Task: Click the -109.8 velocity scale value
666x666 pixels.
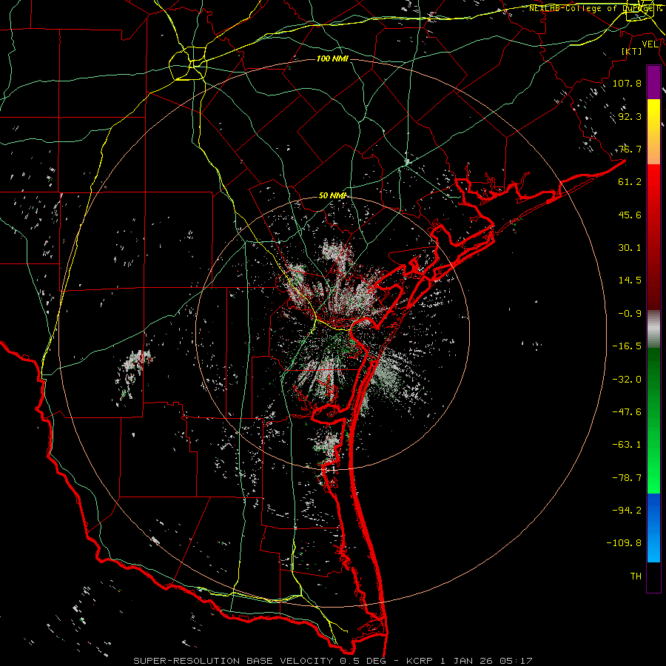Action: point(624,543)
